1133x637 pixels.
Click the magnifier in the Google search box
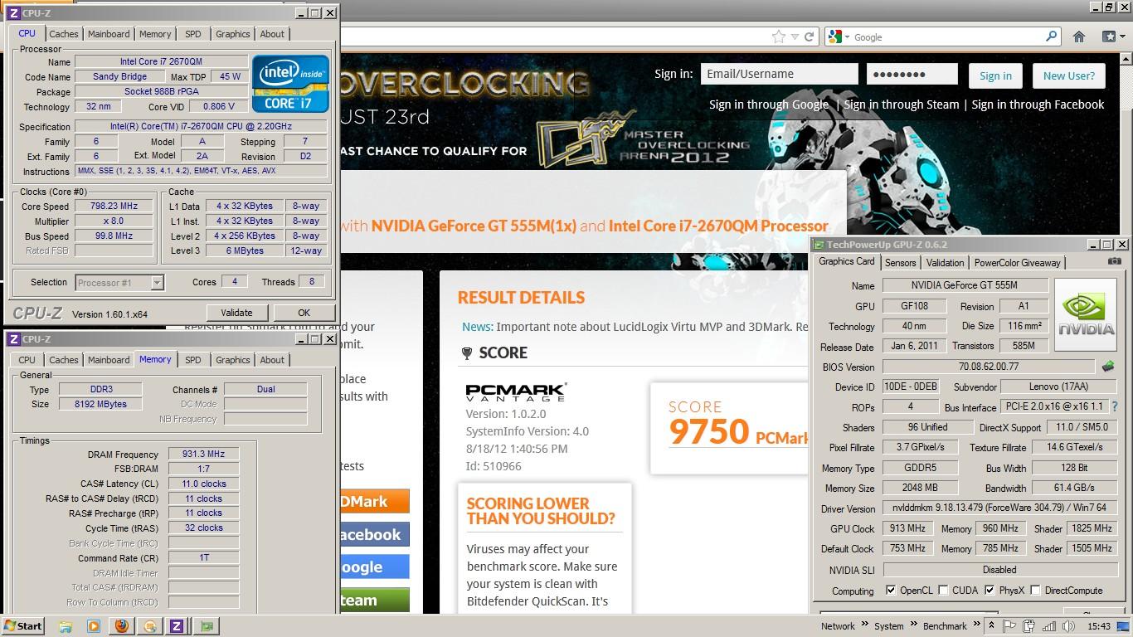[1051, 36]
